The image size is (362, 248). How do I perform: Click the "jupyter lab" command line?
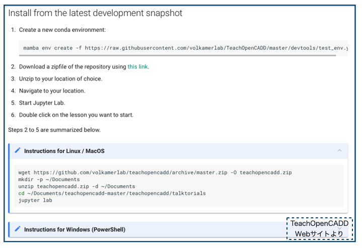pos(35,200)
